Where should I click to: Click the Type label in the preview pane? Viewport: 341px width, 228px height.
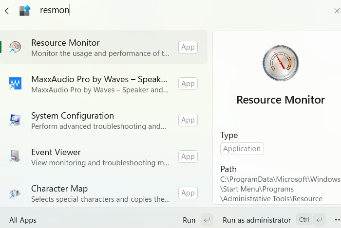[229, 135]
